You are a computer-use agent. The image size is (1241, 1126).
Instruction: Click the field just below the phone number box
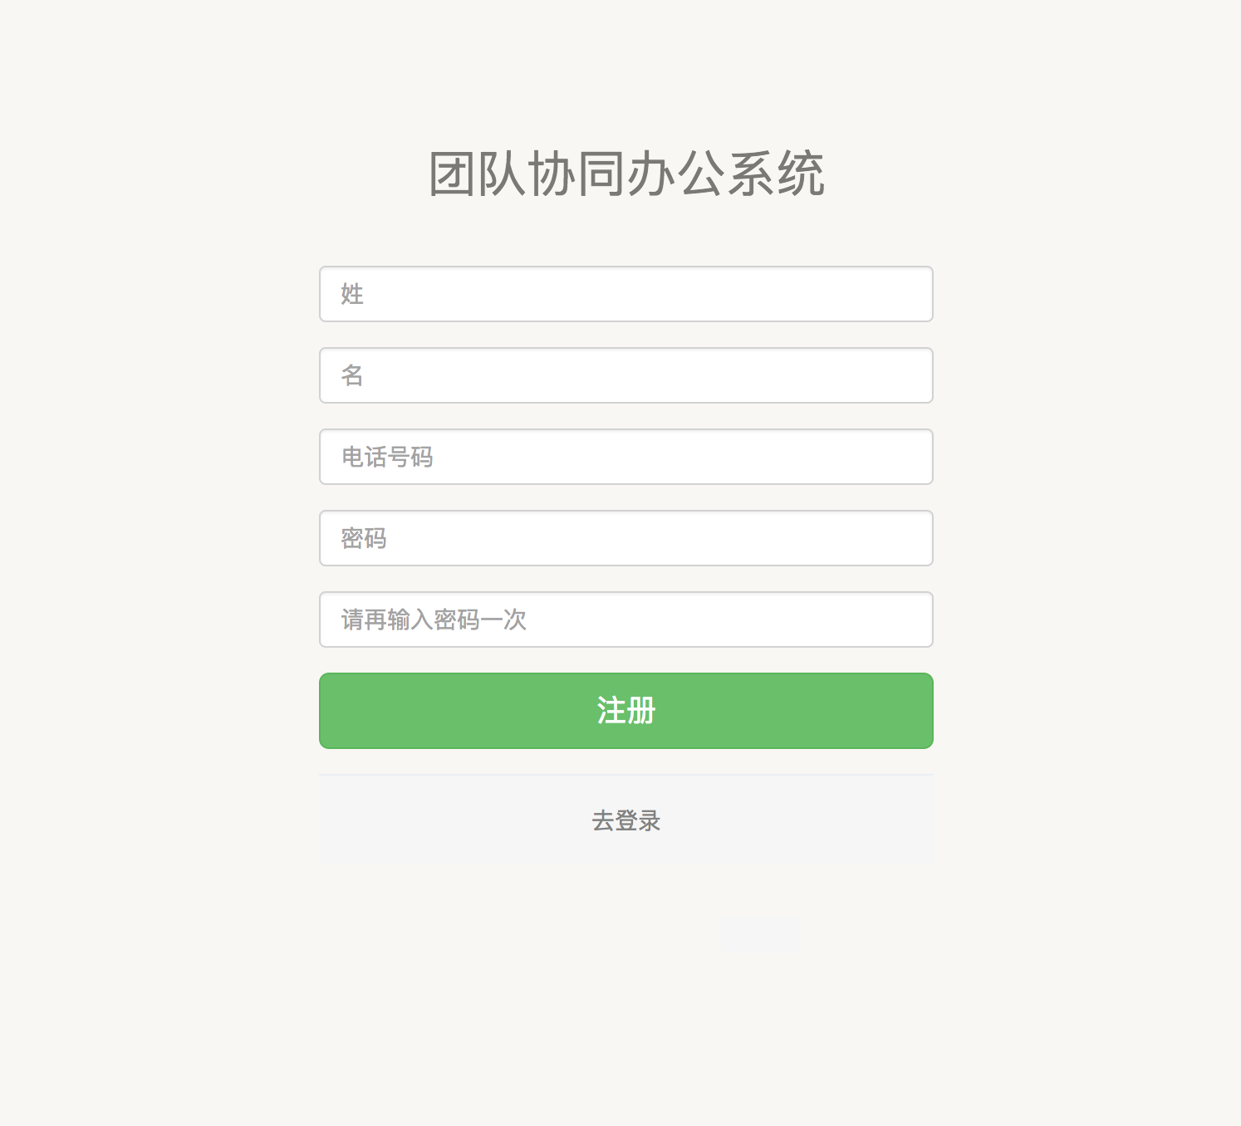(625, 538)
